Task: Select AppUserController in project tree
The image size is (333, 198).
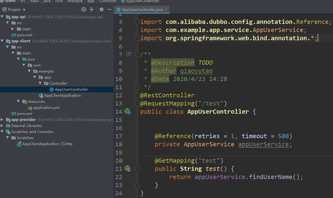Action: [x=71, y=89]
